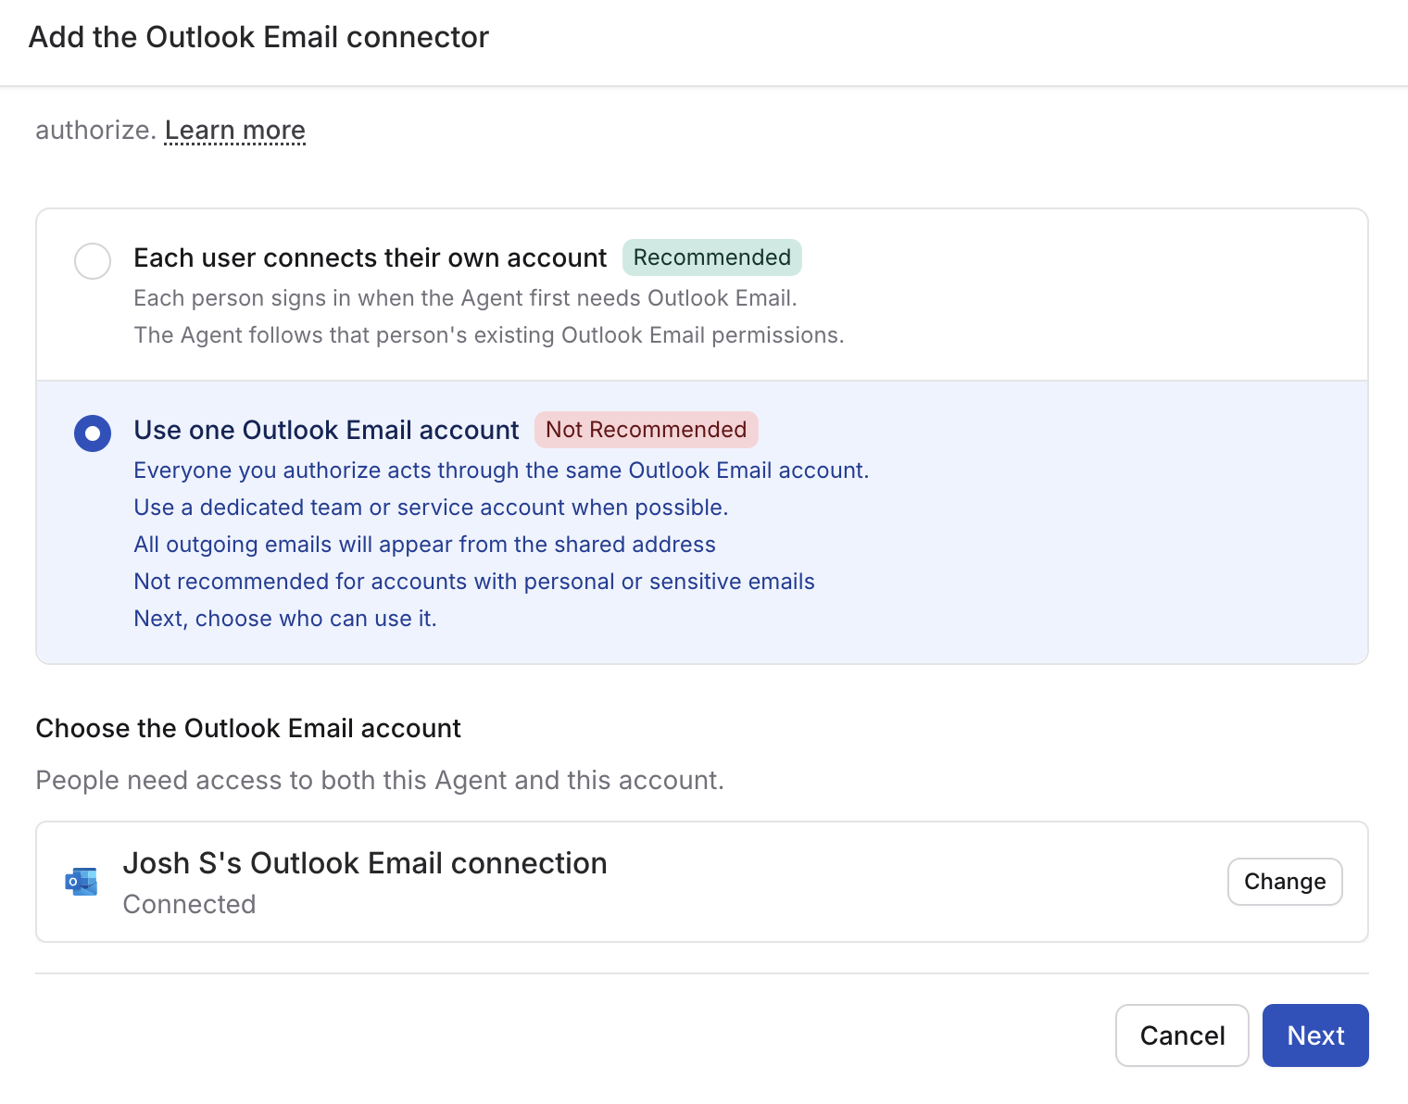Screen dimensions: 1408x1104
Task: Select "Use one Outlook Email account" radio button
Action: pos(93,433)
